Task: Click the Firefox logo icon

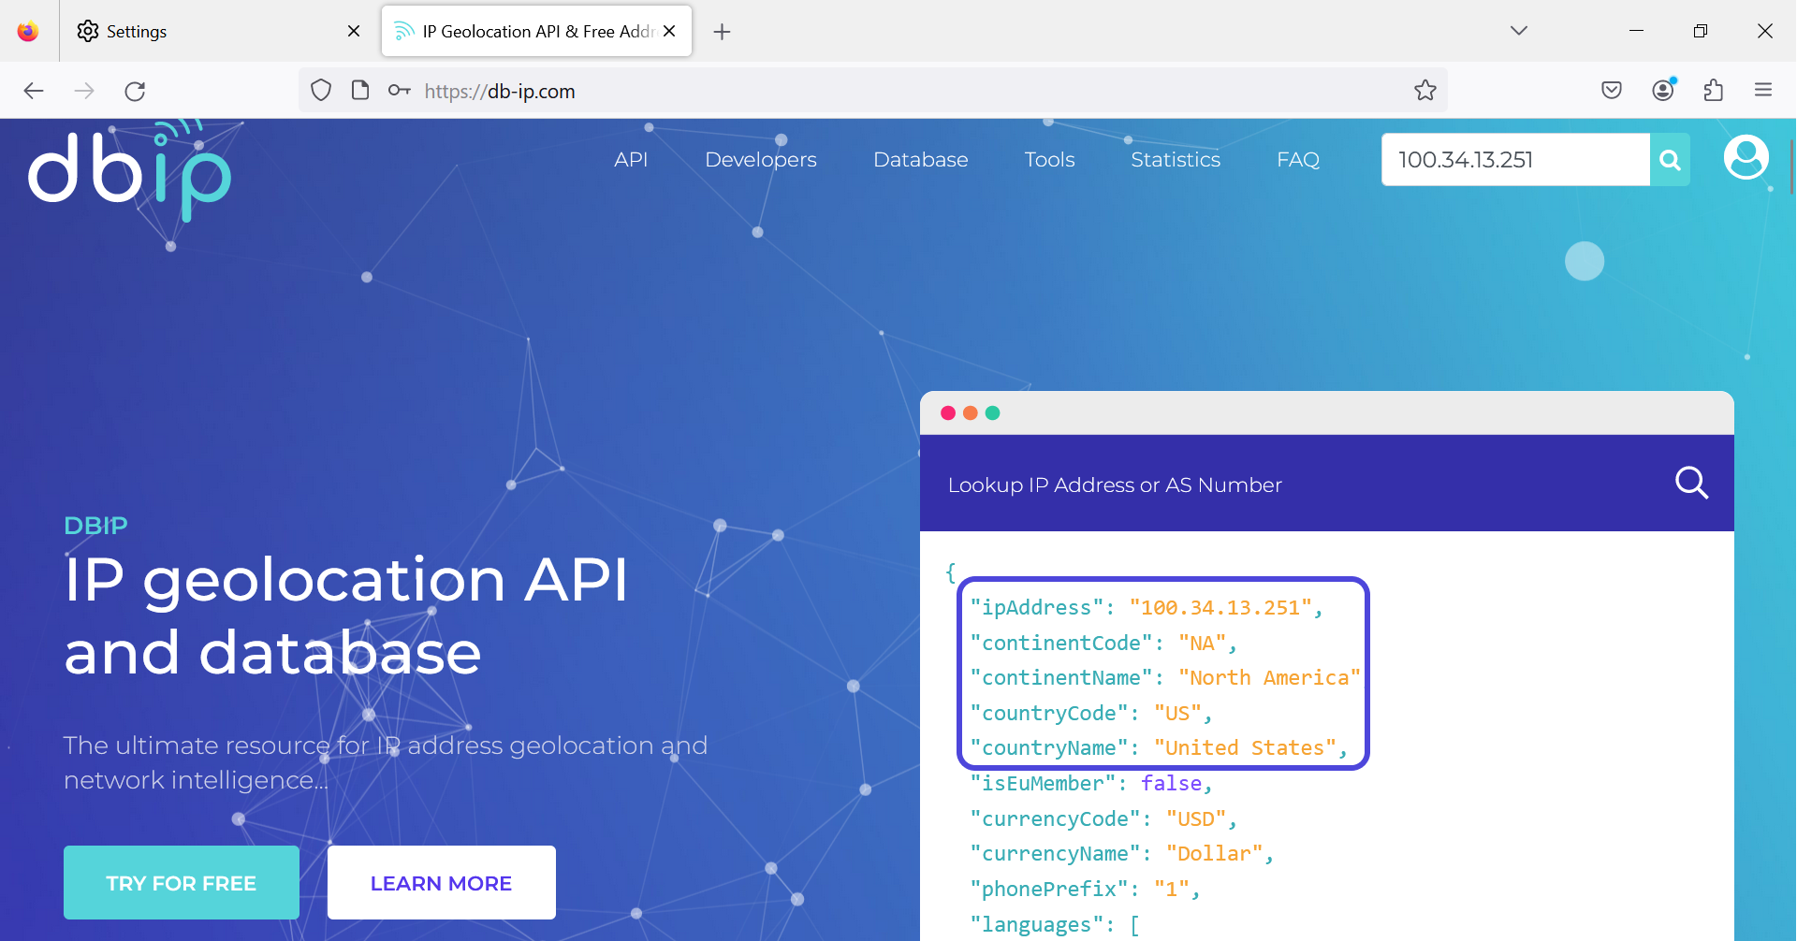Action: pyautogui.click(x=28, y=31)
